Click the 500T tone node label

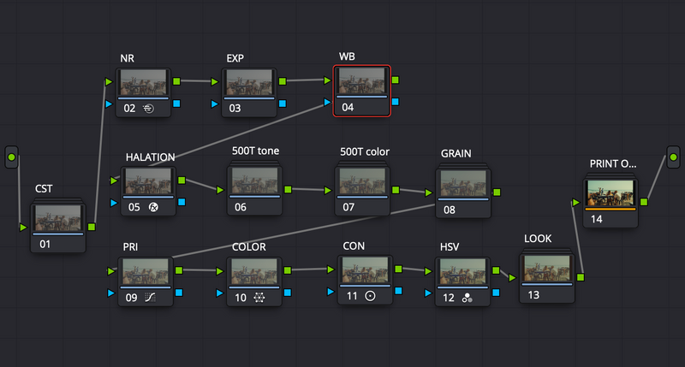(255, 151)
